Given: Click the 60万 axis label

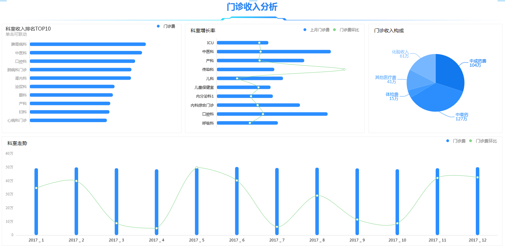Looking at the screenshot, I should pyautogui.click(x=9, y=153).
